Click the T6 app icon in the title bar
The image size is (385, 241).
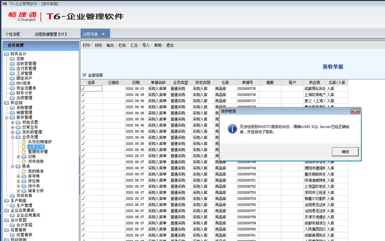coord(4,4)
